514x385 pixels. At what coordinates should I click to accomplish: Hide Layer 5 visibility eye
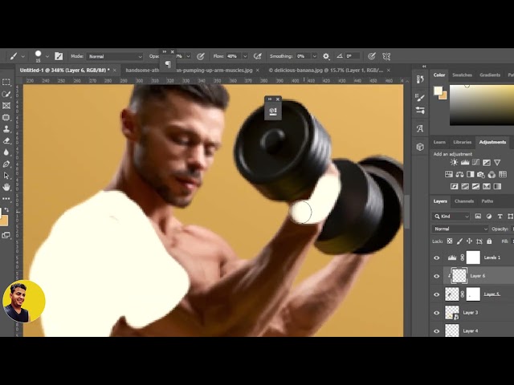(x=437, y=294)
